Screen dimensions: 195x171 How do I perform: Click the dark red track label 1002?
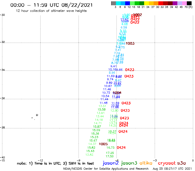tap(137, 15)
